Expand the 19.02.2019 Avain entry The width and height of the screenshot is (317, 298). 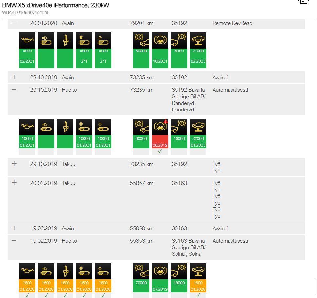click(x=14, y=228)
